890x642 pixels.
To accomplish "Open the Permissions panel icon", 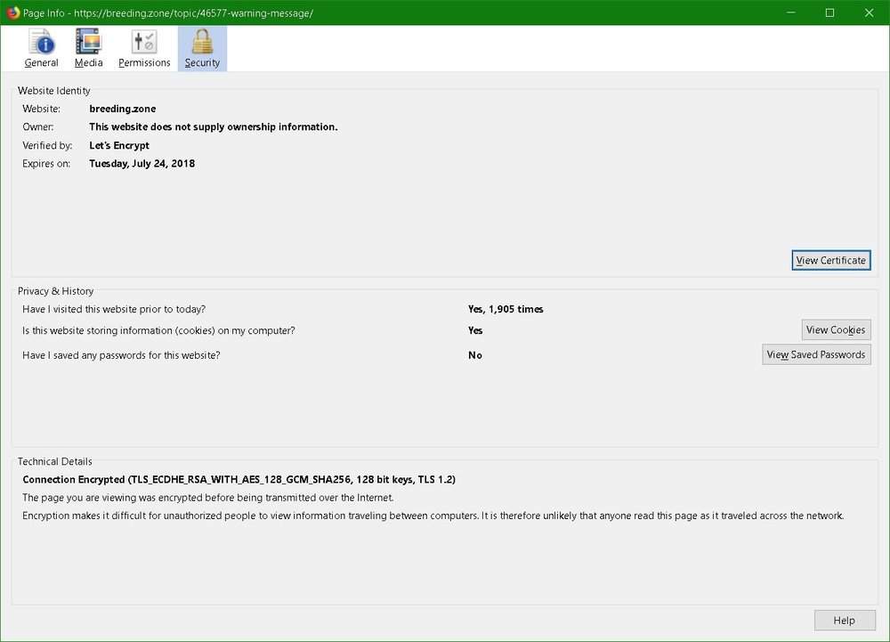I will click(144, 42).
